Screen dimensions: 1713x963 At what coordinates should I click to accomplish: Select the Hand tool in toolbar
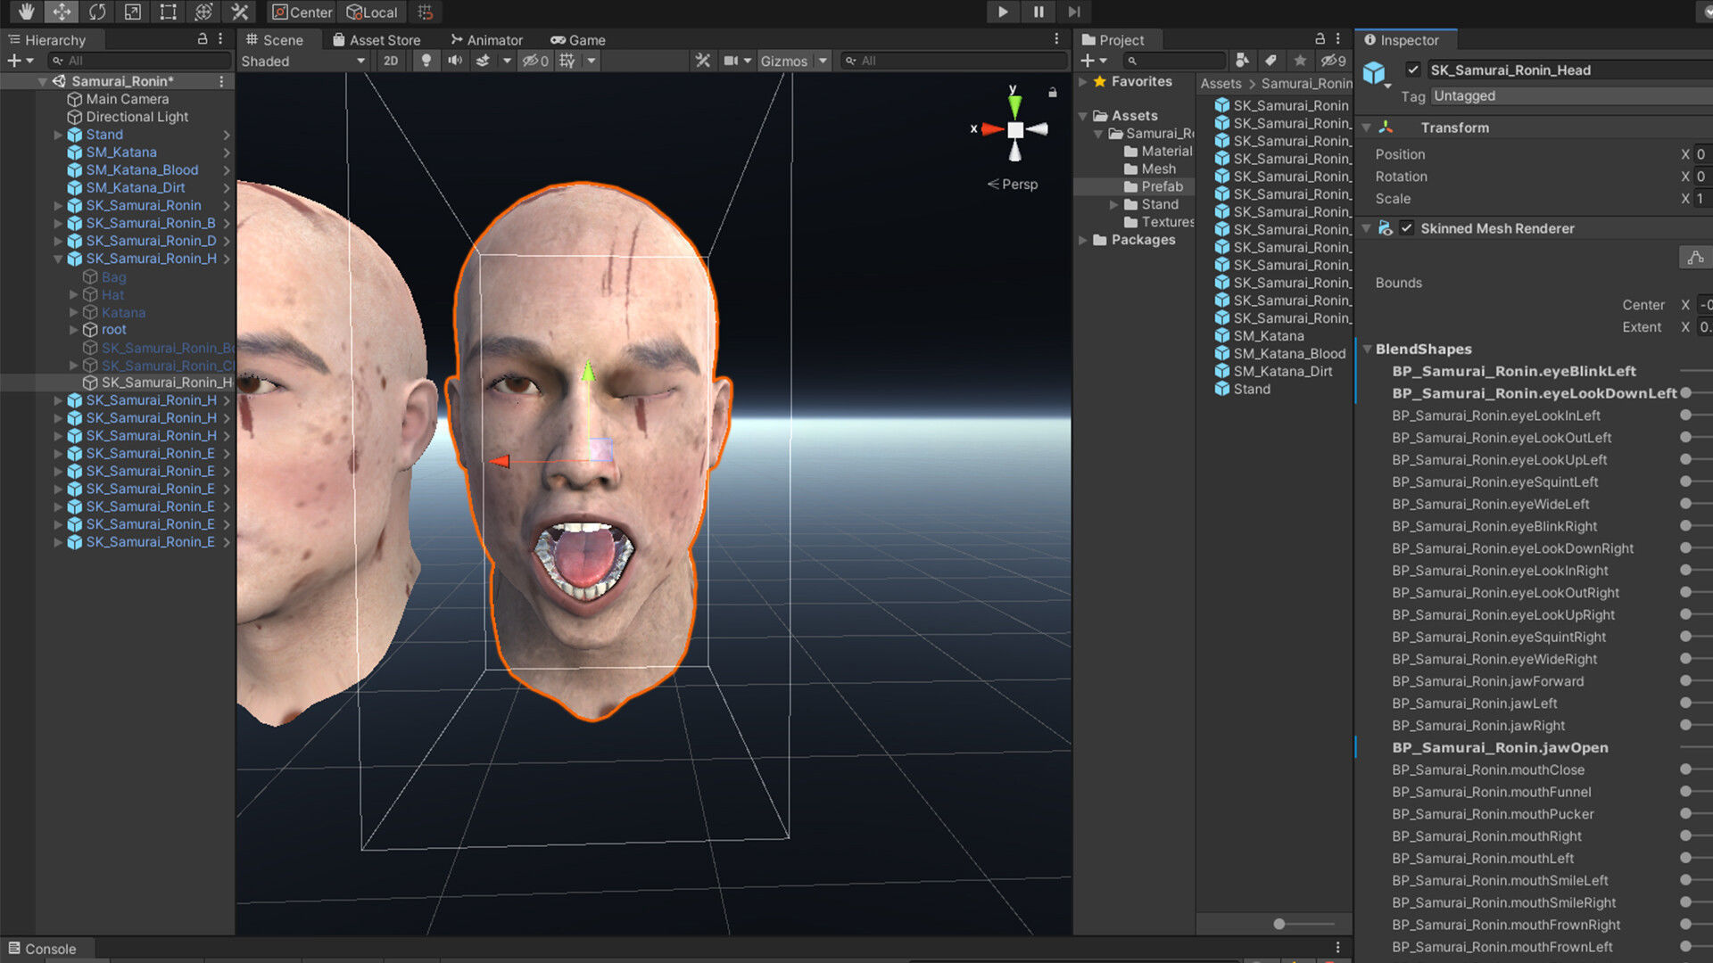[26, 12]
